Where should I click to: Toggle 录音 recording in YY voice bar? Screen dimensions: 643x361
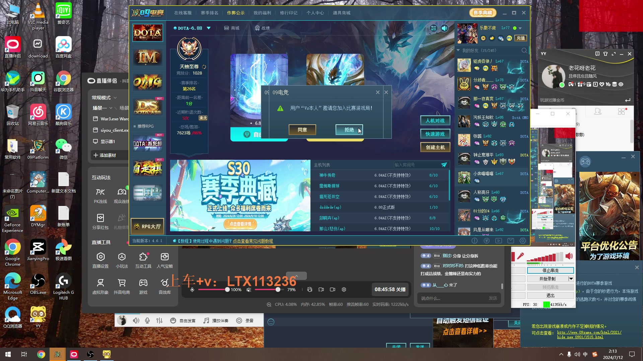(x=245, y=321)
